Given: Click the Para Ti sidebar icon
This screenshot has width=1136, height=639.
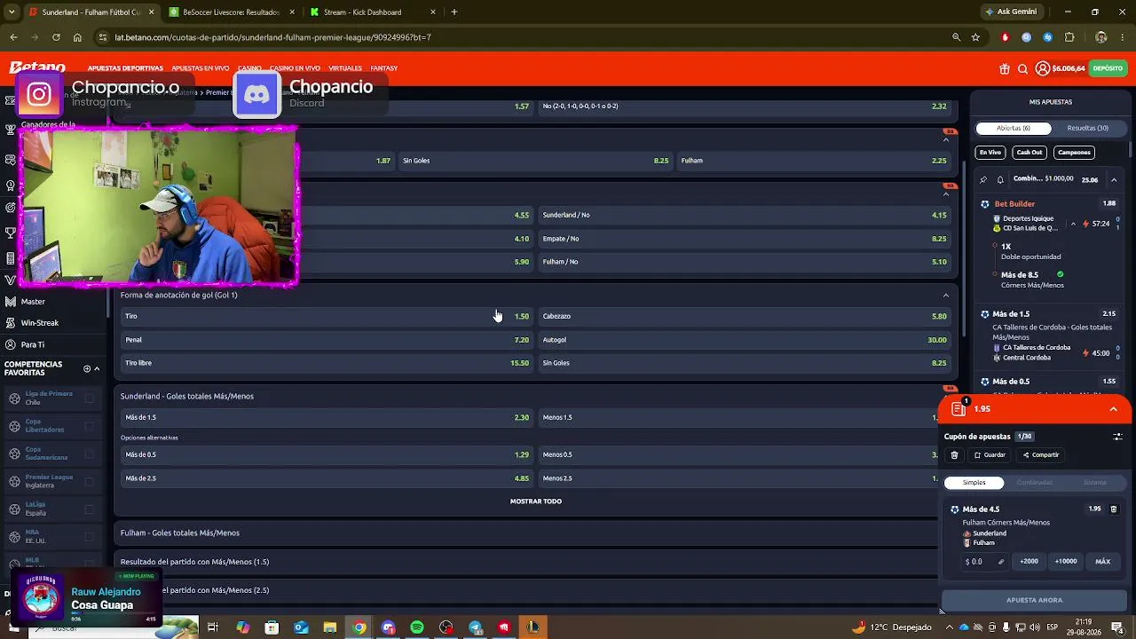Looking at the screenshot, I should (x=11, y=344).
